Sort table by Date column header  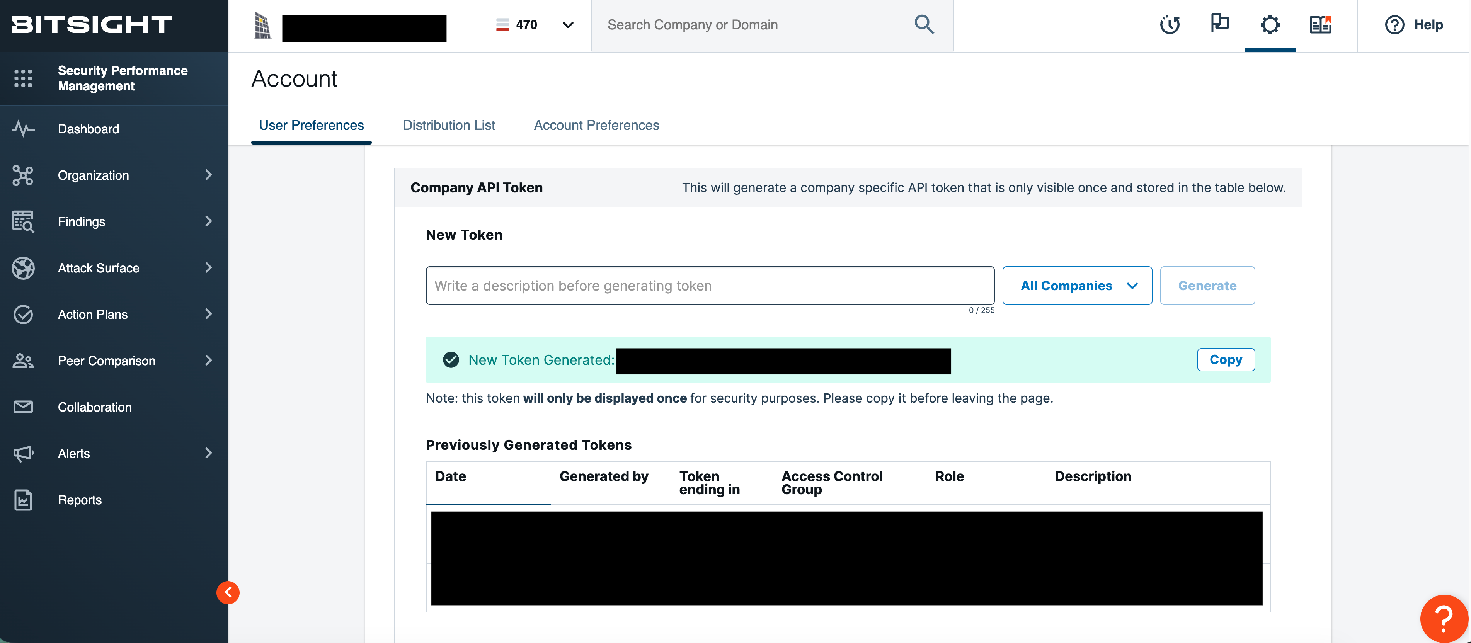tap(450, 476)
